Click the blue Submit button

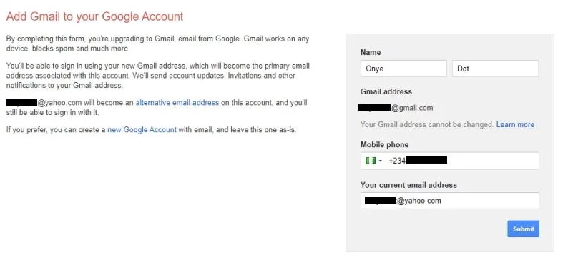point(523,229)
